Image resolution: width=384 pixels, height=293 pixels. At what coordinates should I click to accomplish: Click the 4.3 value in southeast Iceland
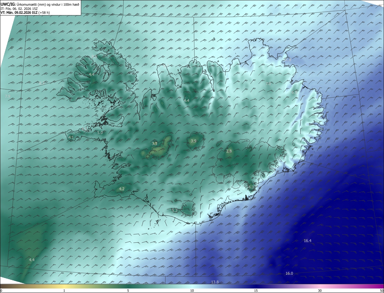[251, 187]
